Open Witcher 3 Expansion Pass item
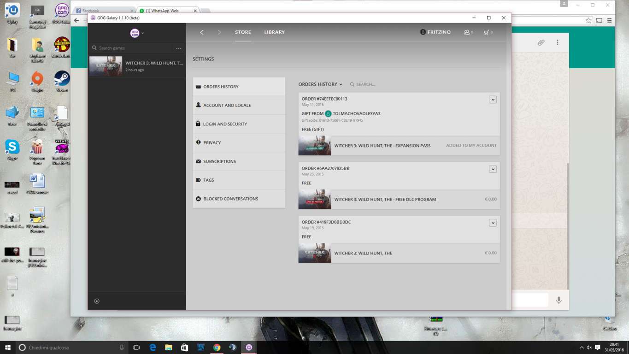The image size is (629, 354). 399,146
